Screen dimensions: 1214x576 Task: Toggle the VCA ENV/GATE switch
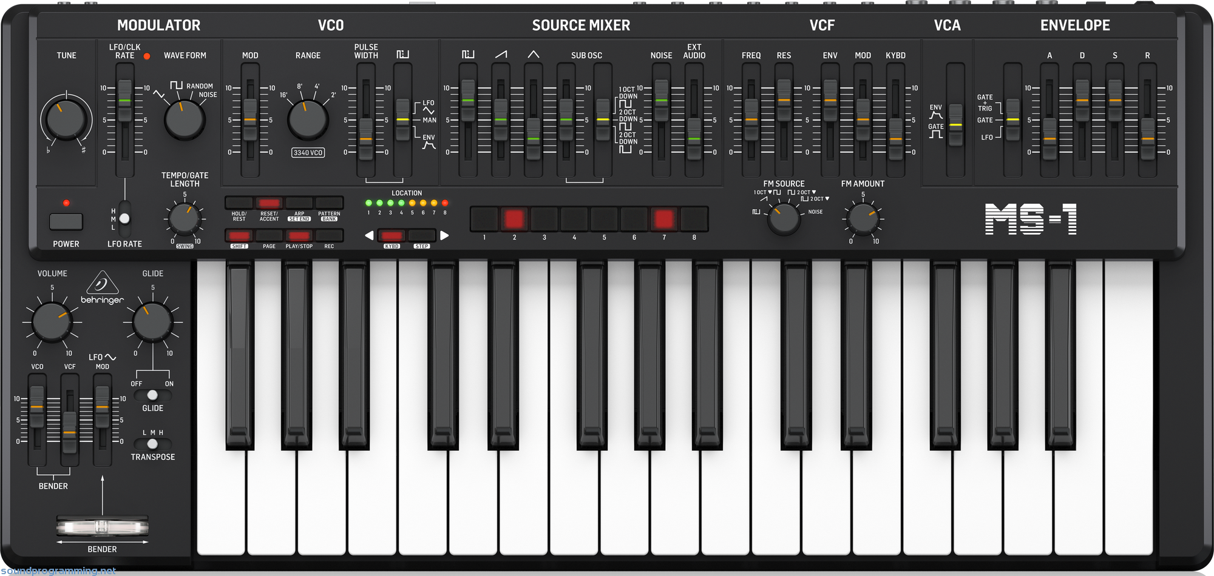[955, 125]
